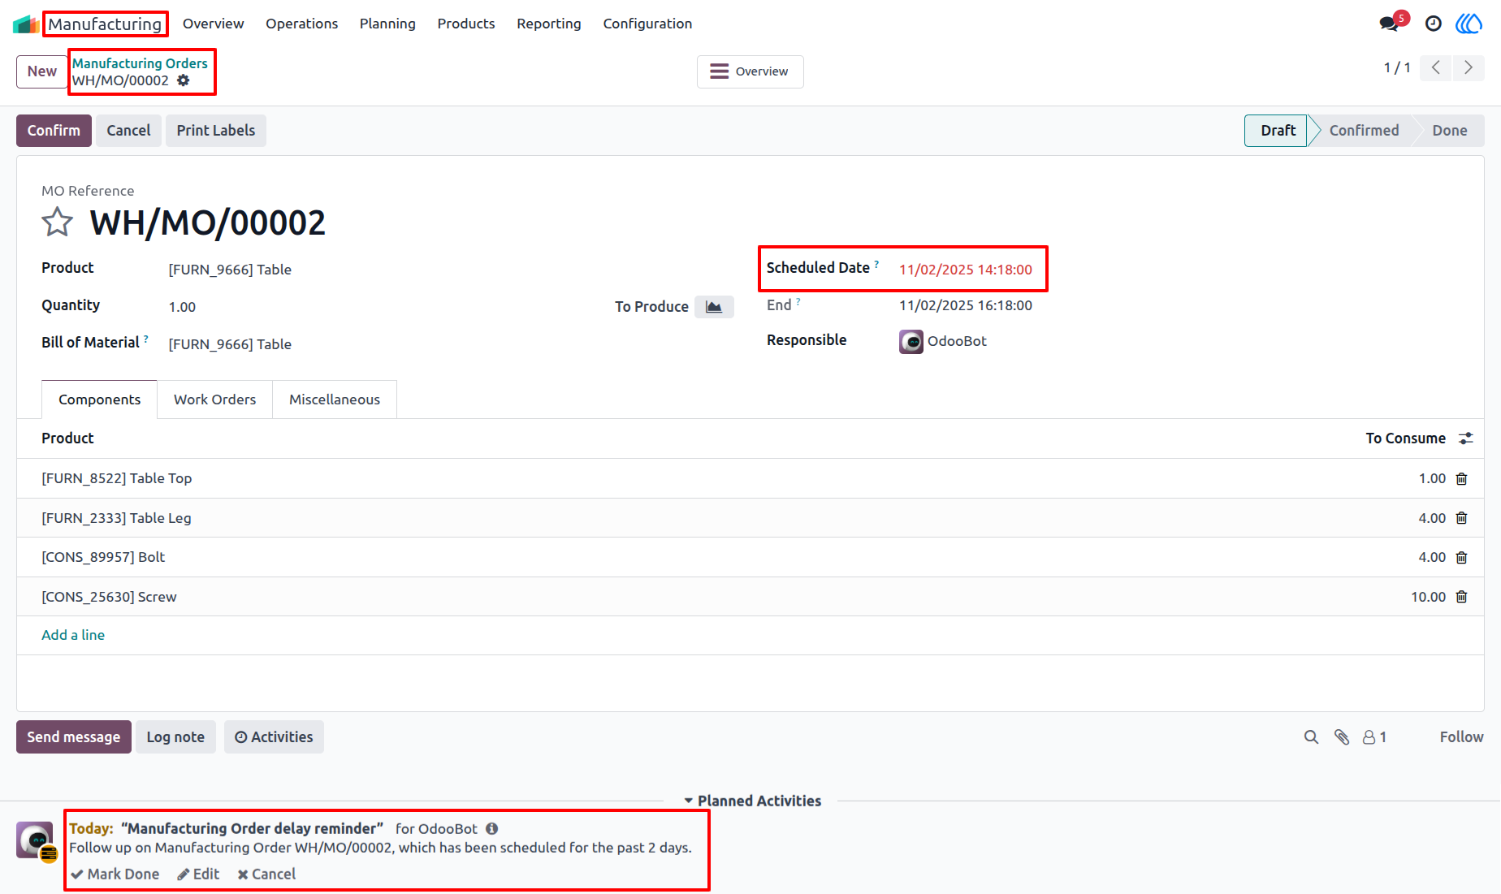1501x894 pixels.
Task: Switch to the Miscellaneous tab
Action: (335, 399)
